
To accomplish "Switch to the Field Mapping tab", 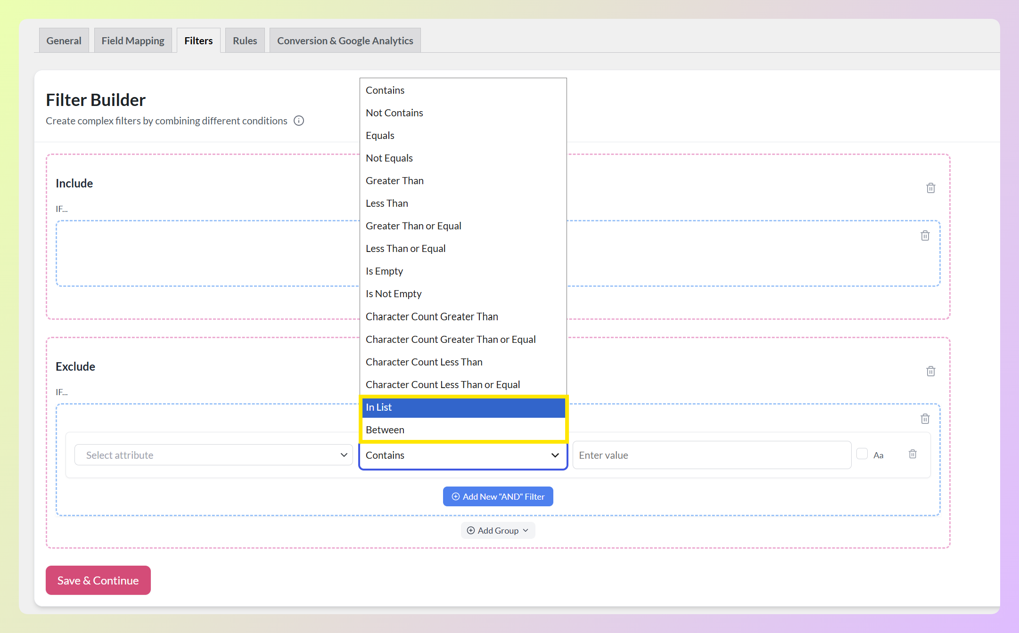I will 133,41.
